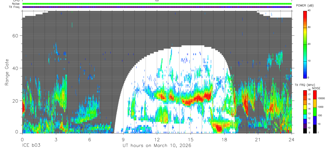Click the purple 10-11 MHz TX FRQ swatch
The width and height of the screenshot is (328, 151).
coord(305,126)
